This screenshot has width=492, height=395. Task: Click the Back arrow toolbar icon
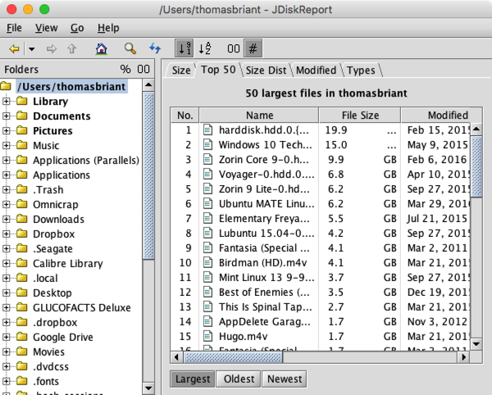coord(15,49)
